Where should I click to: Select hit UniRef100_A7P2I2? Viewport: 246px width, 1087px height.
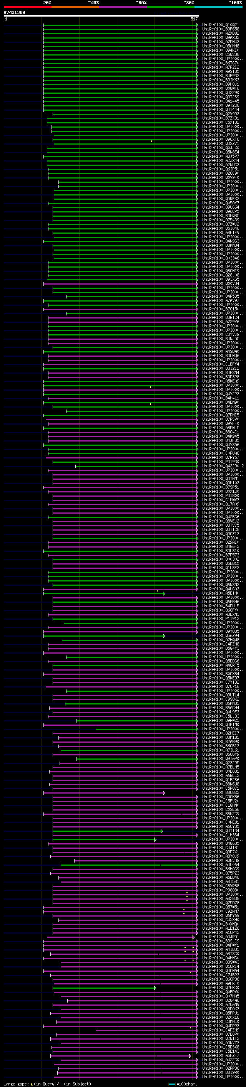click(220, 67)
